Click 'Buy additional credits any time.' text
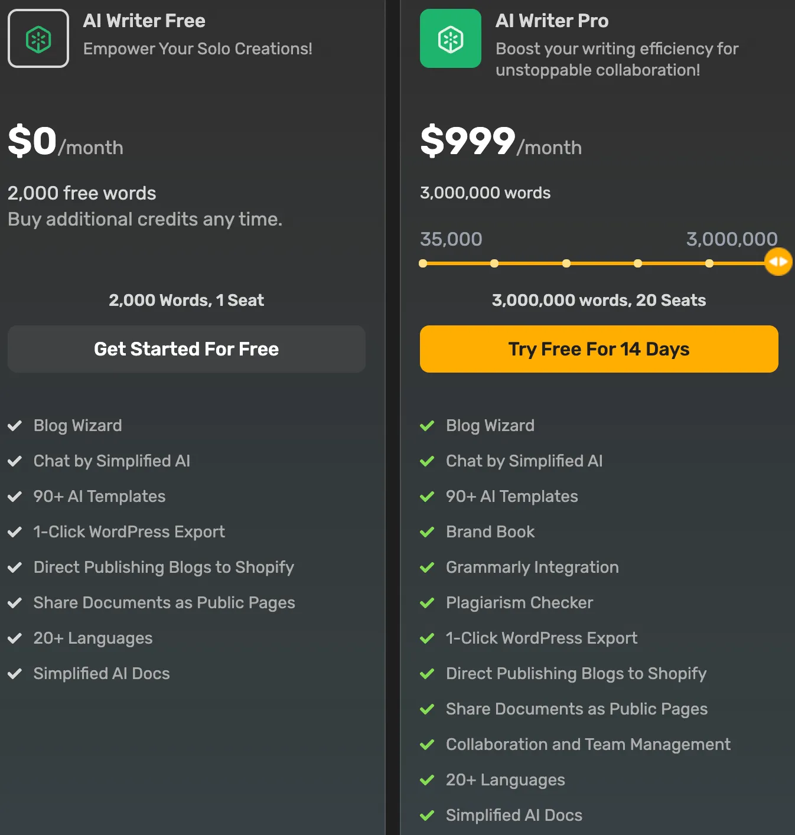 tap(145, 219)
